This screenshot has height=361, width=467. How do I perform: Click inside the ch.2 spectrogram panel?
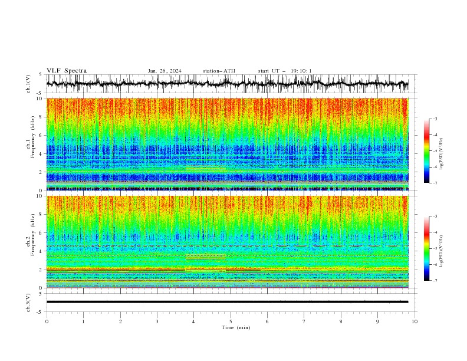tap(227, 242)
